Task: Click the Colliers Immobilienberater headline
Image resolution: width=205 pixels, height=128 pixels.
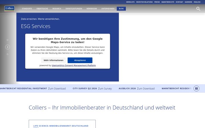Action: tap(102, 108)
